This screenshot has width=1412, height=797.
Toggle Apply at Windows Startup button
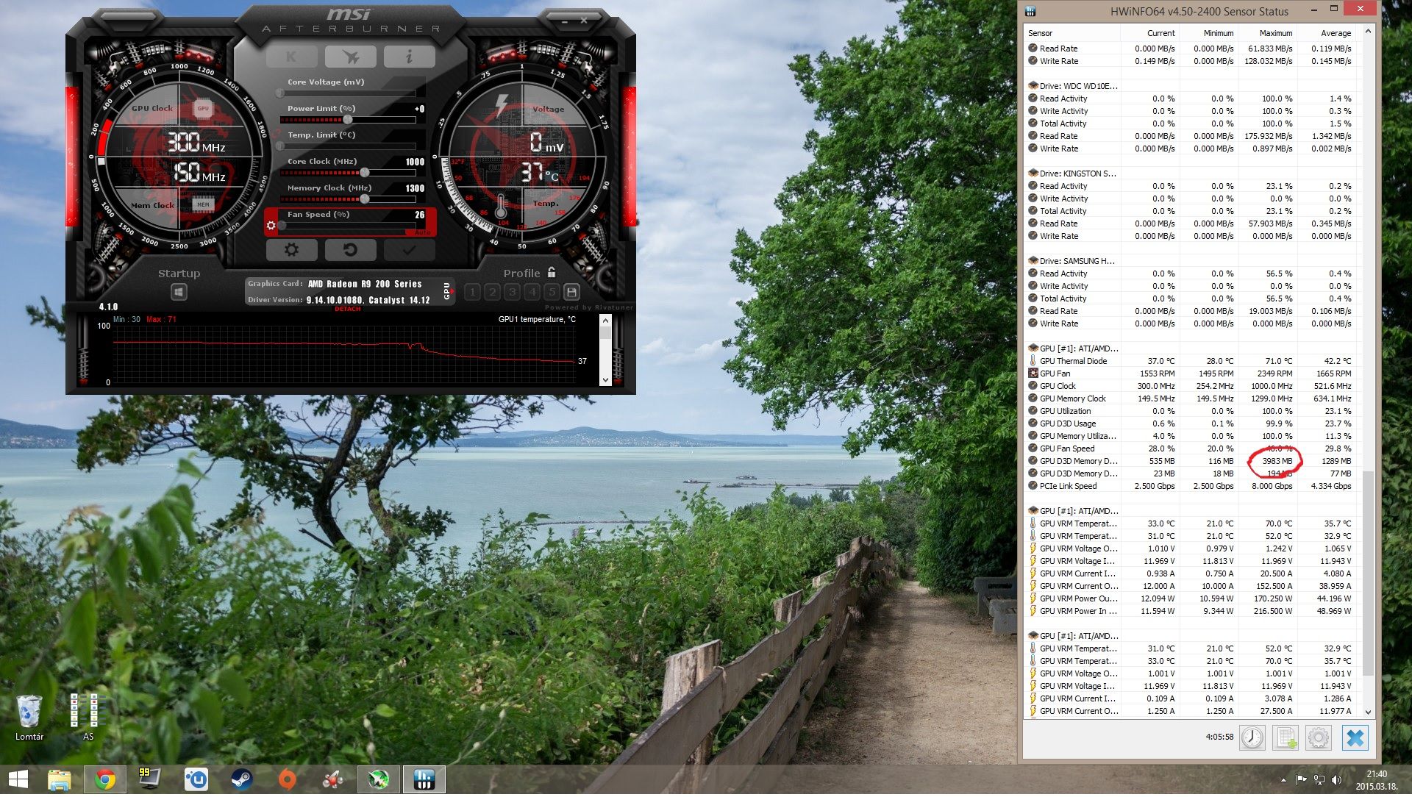click(178, 293)
